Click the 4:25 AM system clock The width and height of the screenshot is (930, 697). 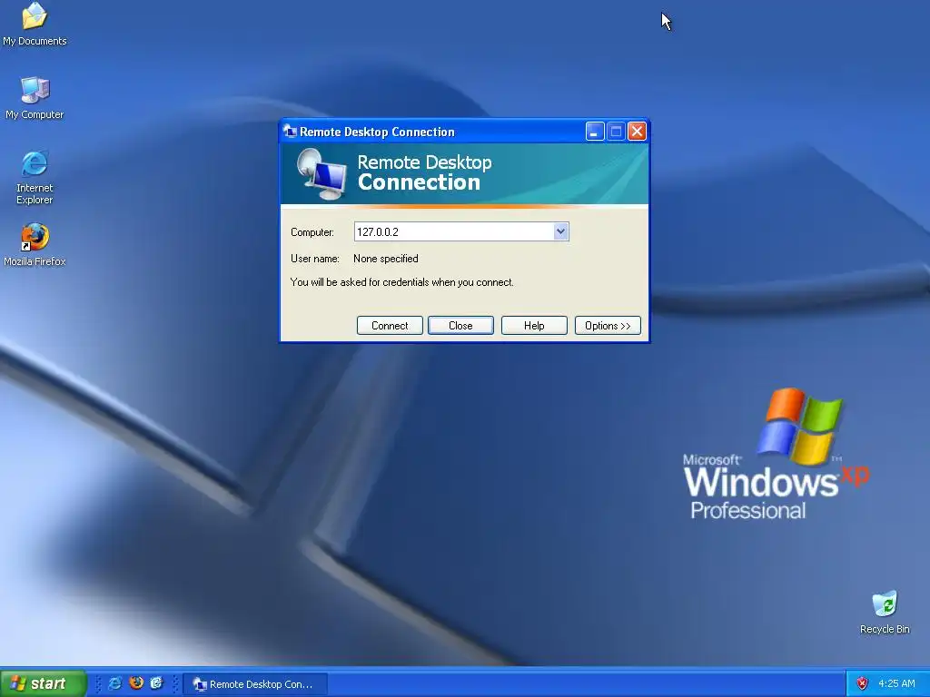[x=896, y=683]
